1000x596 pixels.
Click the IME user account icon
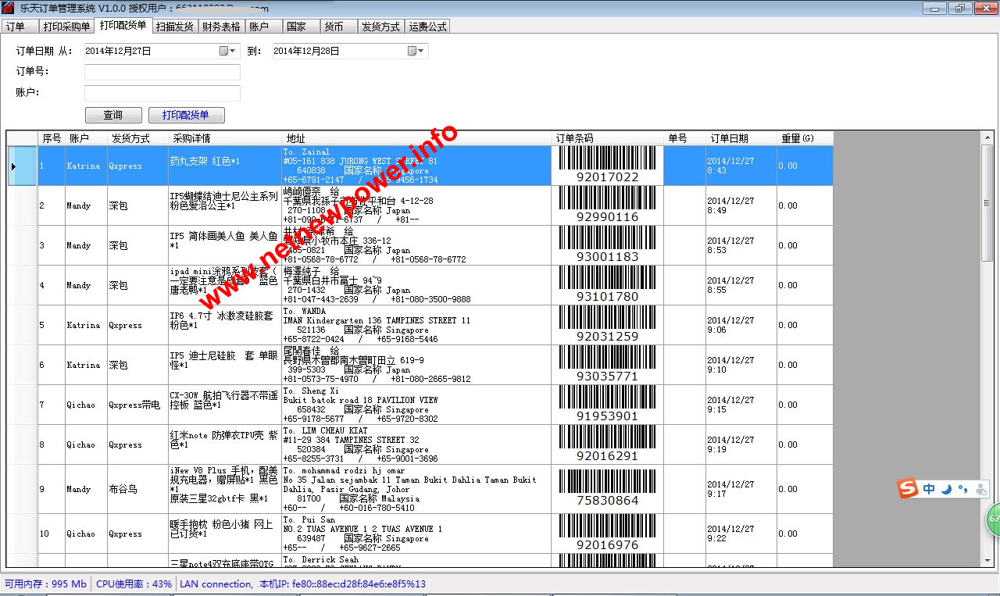pyautogui.click(x=980, y=489)
